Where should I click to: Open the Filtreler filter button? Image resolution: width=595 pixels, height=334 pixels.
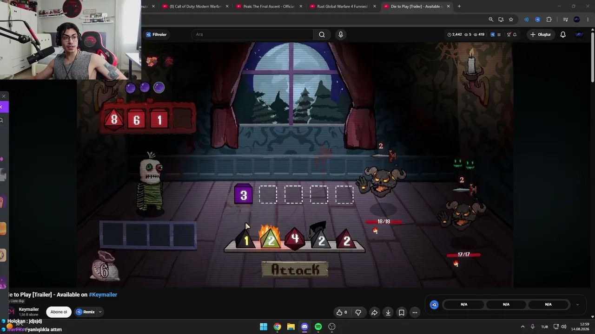156,34
